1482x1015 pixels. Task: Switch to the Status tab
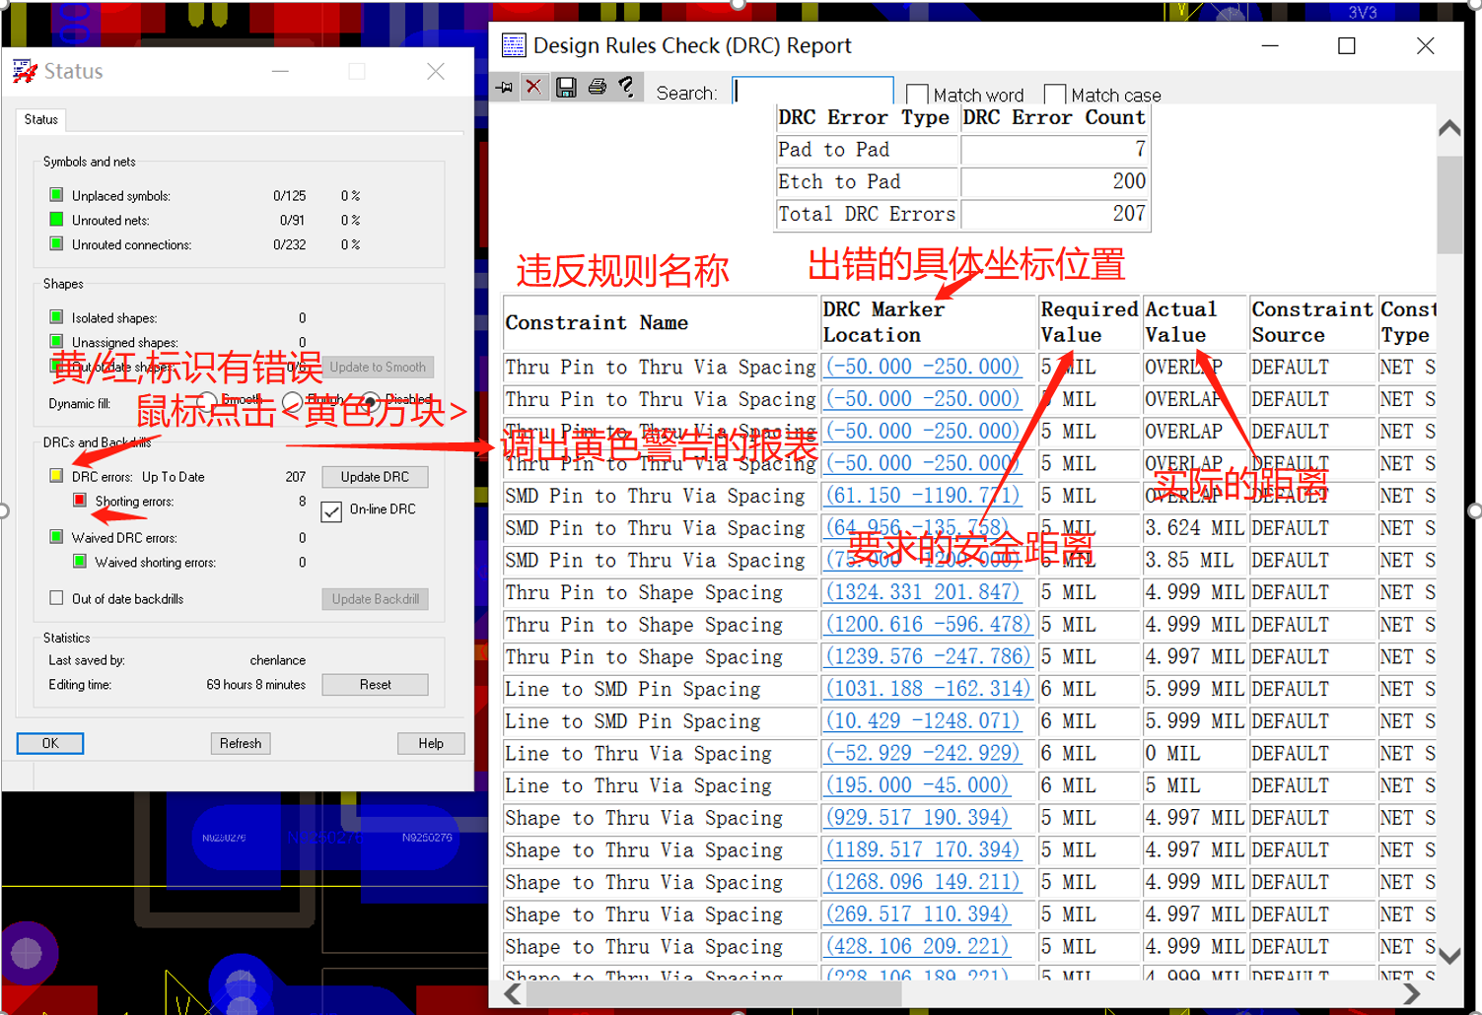coord(40,119)
